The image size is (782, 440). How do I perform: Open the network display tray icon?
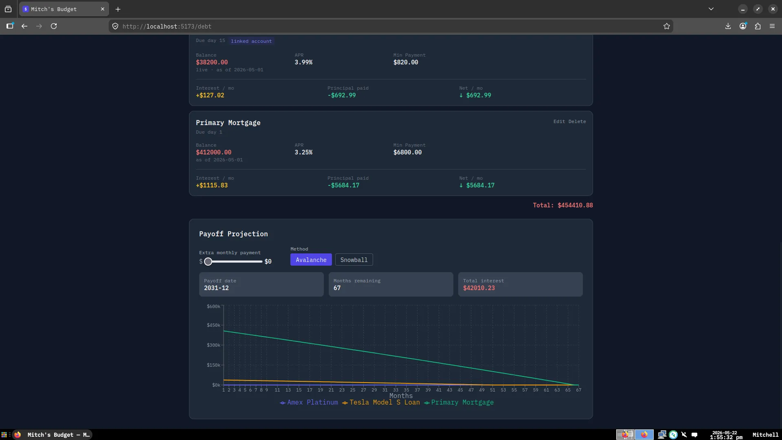pyautogui.click(x=662, y=435)
